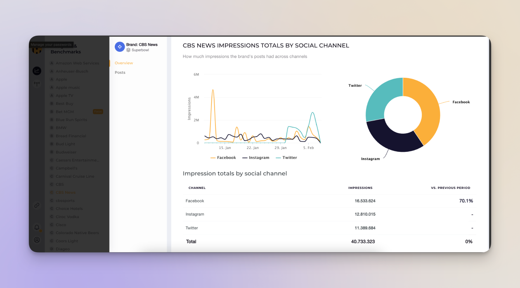520x288 pixels.
Task: Click the blue CBS News brand icon
Action: tap(120, 47)
